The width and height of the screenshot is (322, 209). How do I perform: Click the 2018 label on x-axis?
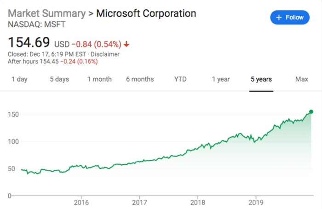[197, 202]
